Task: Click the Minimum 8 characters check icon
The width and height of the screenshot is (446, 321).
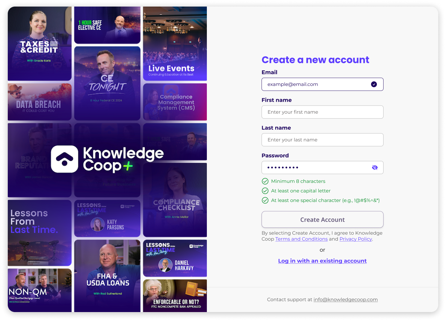Action: point(265,181)
